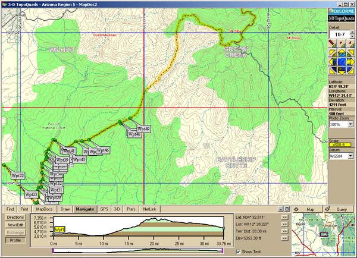Select the Wpt1 marker on the profile
This screenshot has width=357, height=258.
pyautogui.click(x=59, y=229)
